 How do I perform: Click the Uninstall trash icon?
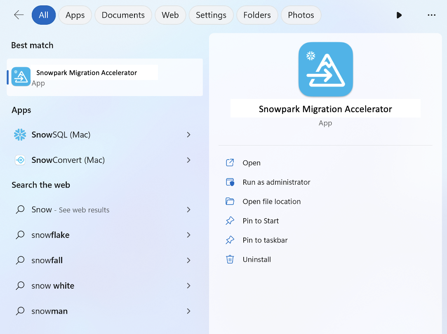click(x=230, y=259)
